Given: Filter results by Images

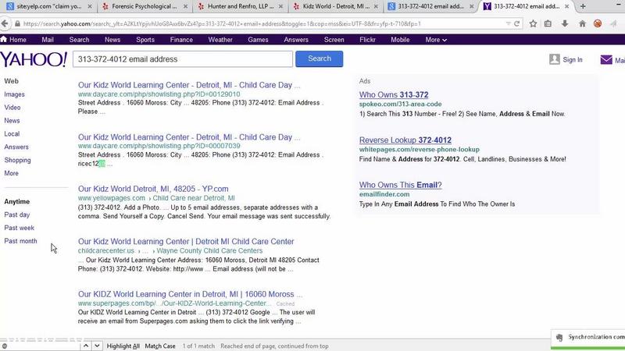Looking at the screenshot, I should tap(14, 94).
